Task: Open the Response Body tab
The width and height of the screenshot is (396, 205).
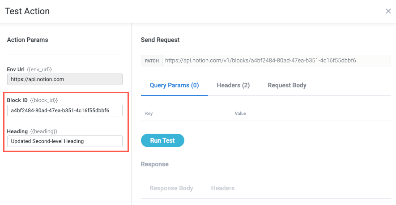Action: tap(171, 188)
